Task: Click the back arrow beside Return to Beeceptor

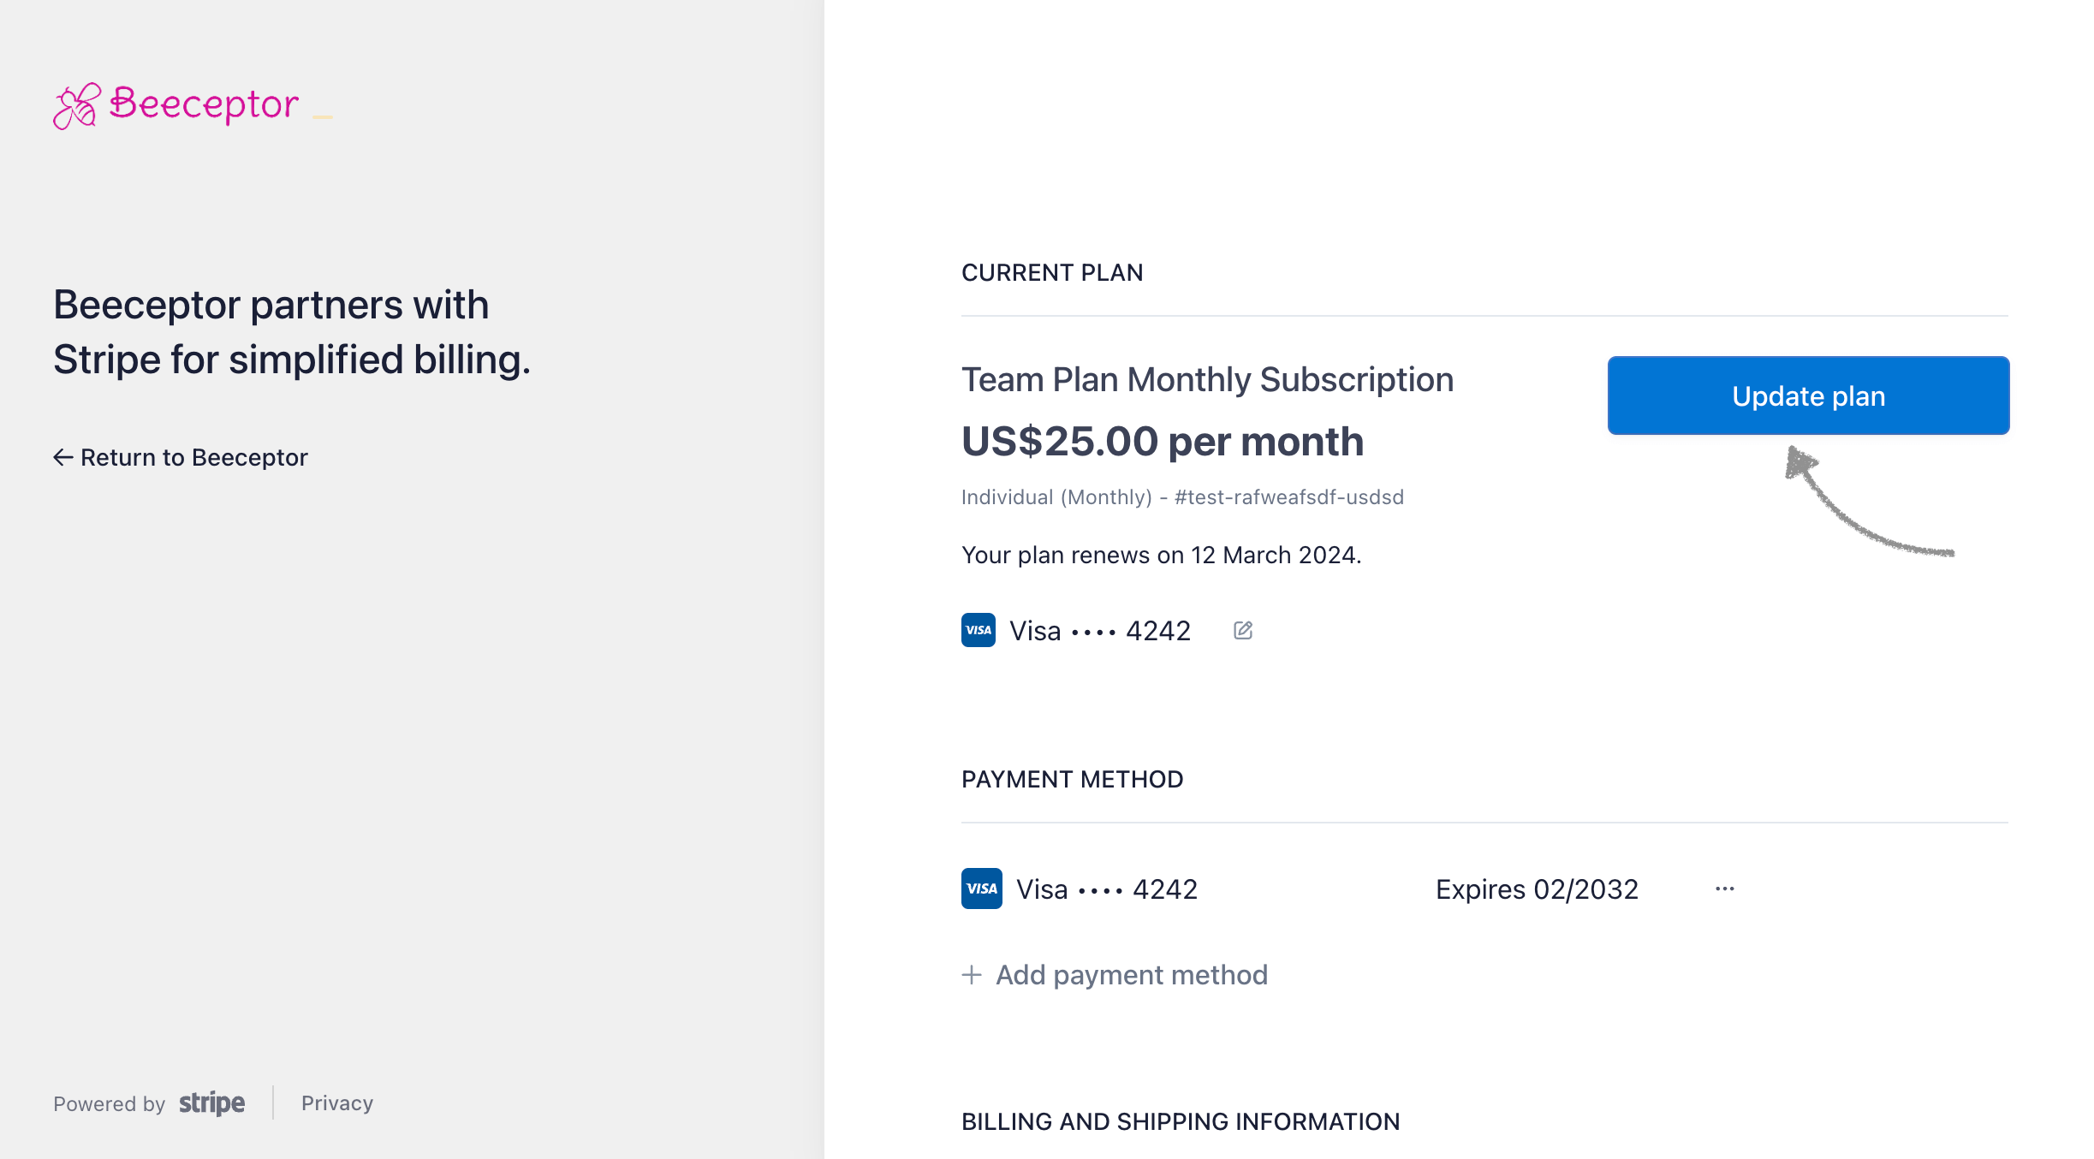Action: [62, 457]
